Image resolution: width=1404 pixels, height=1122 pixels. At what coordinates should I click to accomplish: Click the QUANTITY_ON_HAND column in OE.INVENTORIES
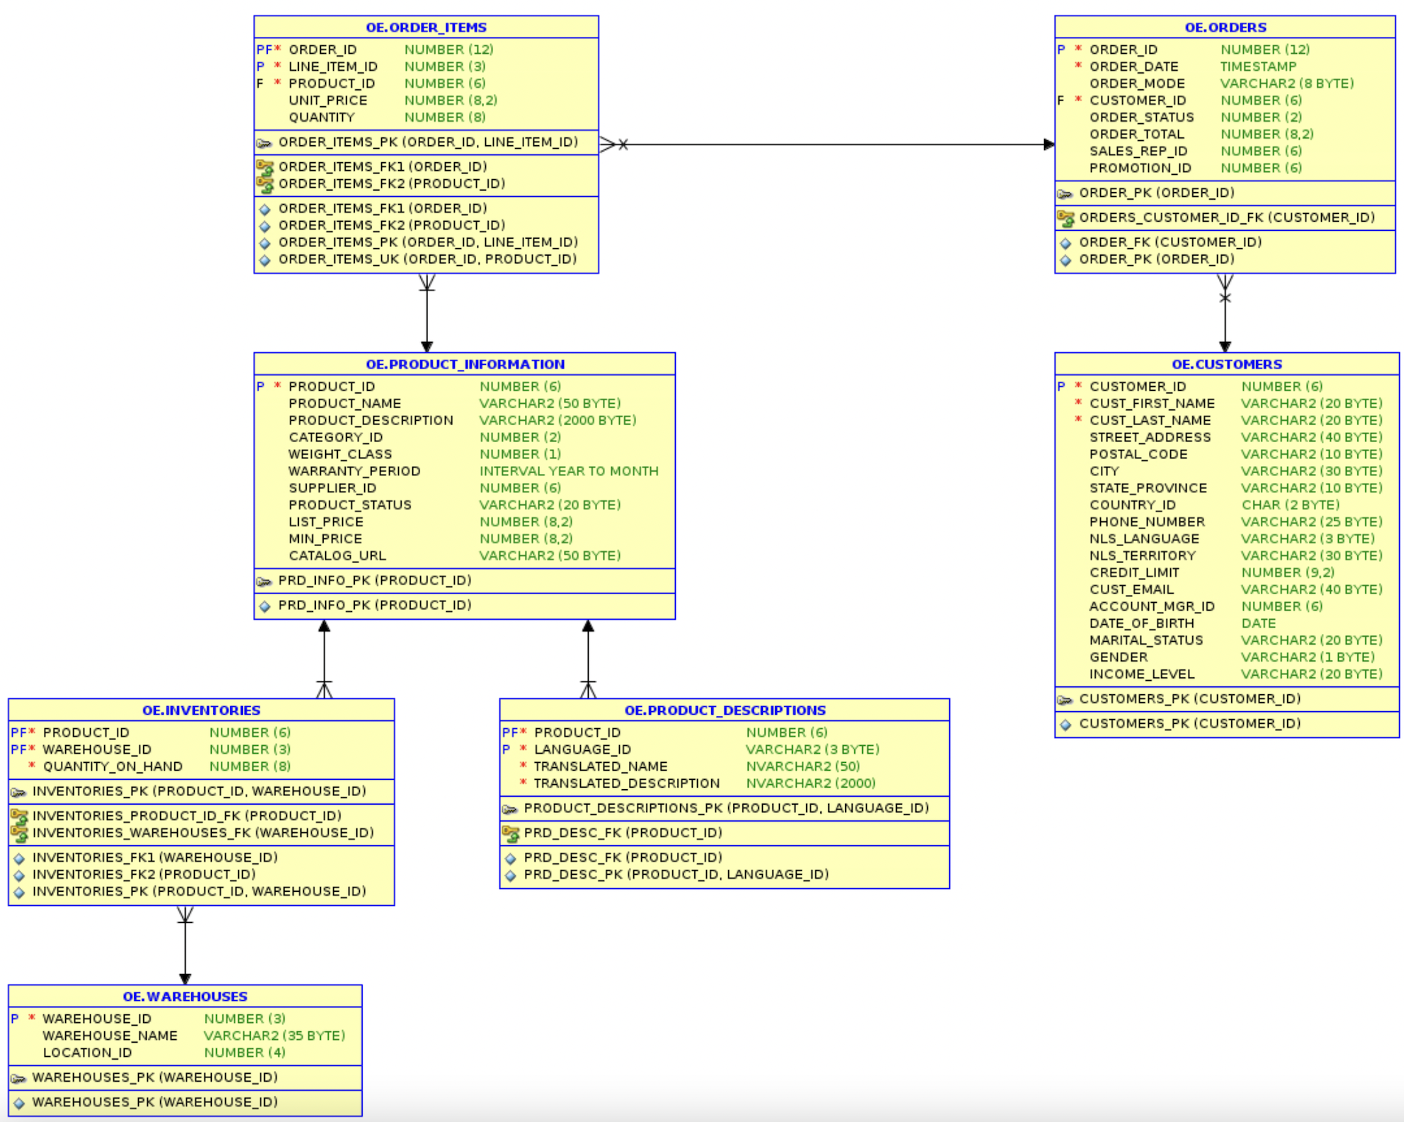click(113, 766)
